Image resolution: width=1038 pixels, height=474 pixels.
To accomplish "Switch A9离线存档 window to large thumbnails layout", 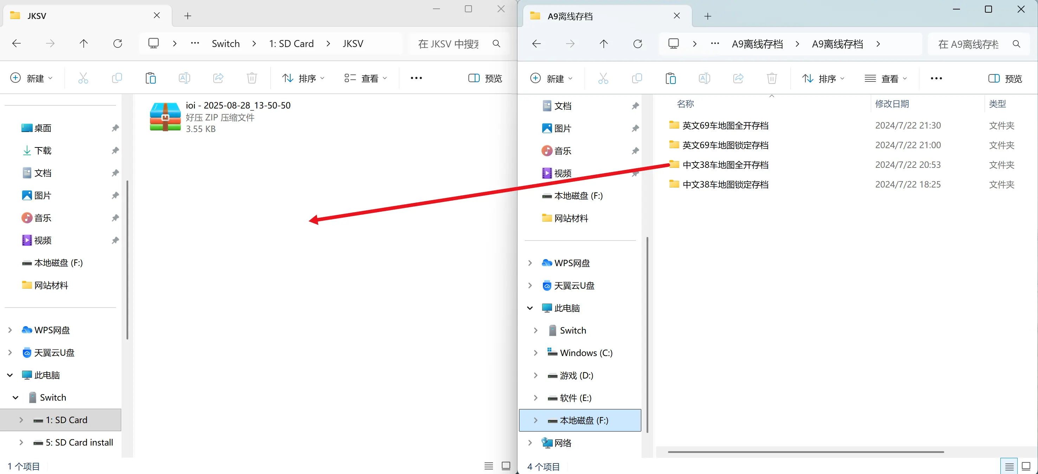I will tap(1026, 466).
